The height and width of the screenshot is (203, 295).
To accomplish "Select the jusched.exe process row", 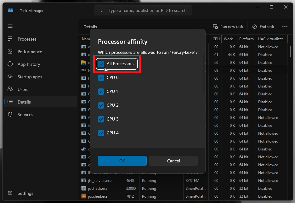I will point(184,196).
